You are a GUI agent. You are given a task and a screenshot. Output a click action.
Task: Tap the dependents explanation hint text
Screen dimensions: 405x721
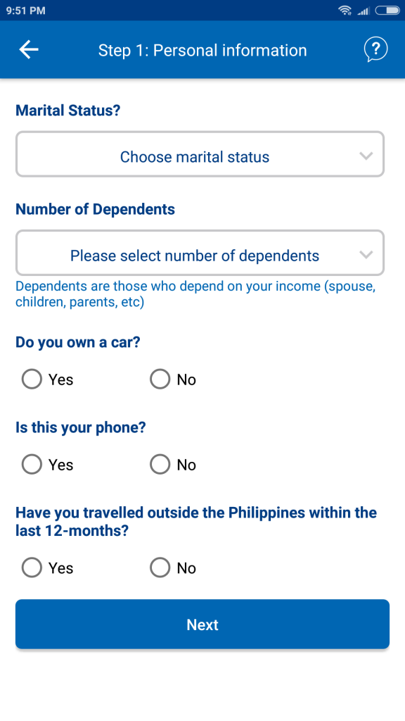click(x=195, y=294)
